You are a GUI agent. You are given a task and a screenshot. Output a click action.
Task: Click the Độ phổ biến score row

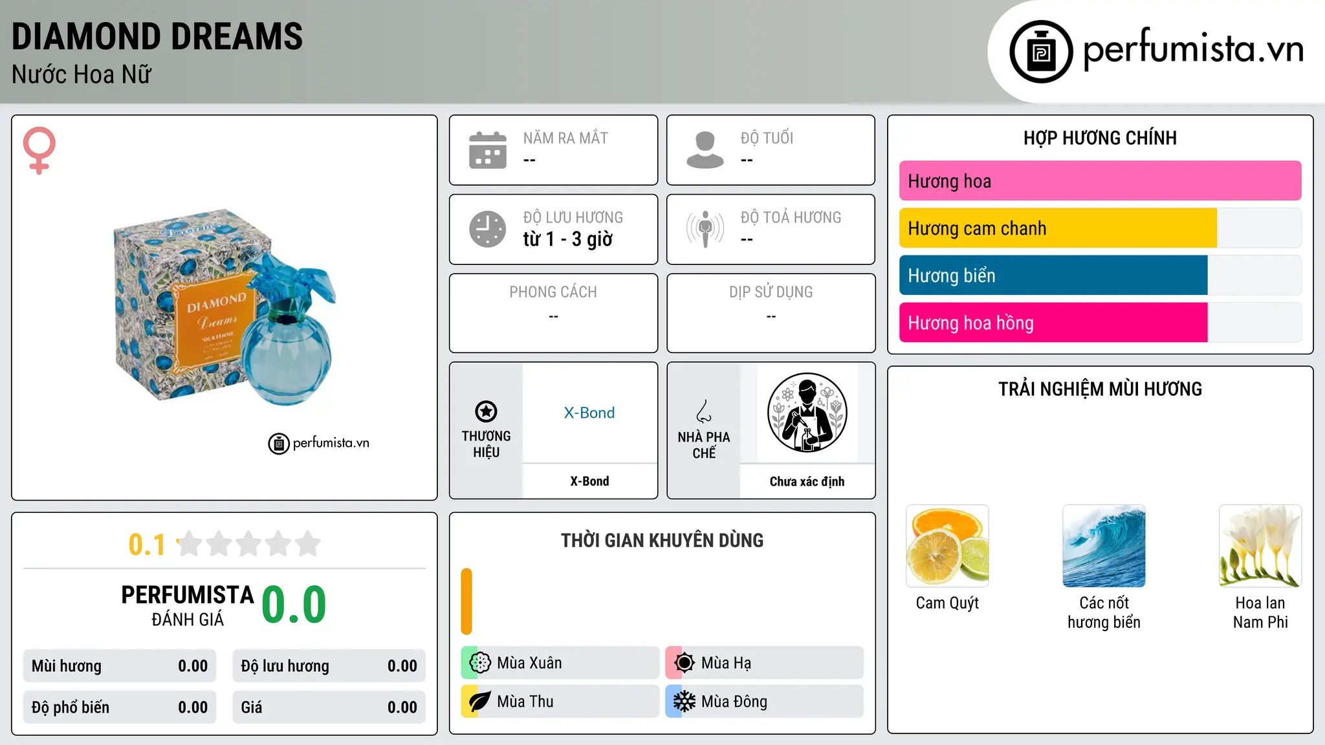point(120,707)
